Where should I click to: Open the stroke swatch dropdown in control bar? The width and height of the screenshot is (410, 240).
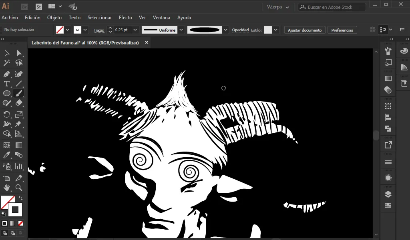tap(85, 30)
